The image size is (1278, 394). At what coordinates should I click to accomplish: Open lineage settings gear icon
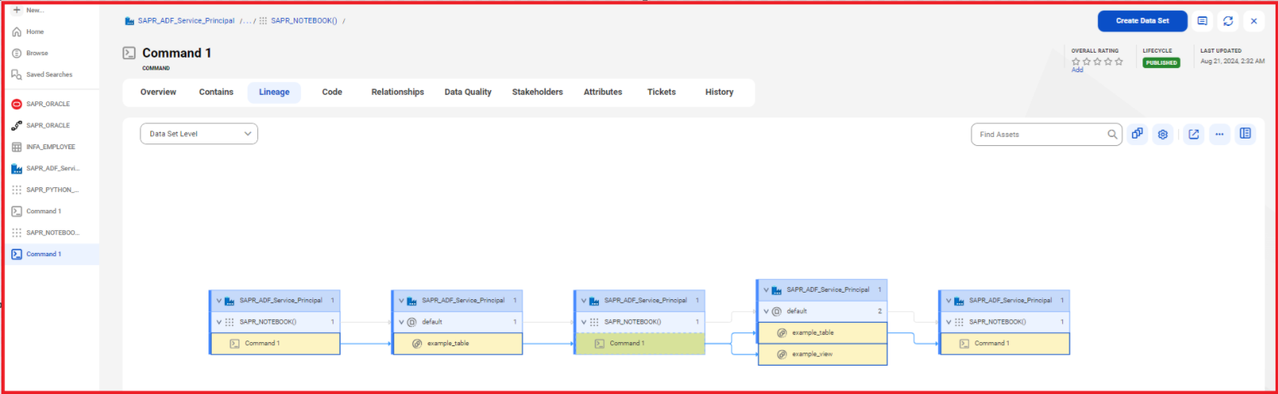[x=1163, y=134]
